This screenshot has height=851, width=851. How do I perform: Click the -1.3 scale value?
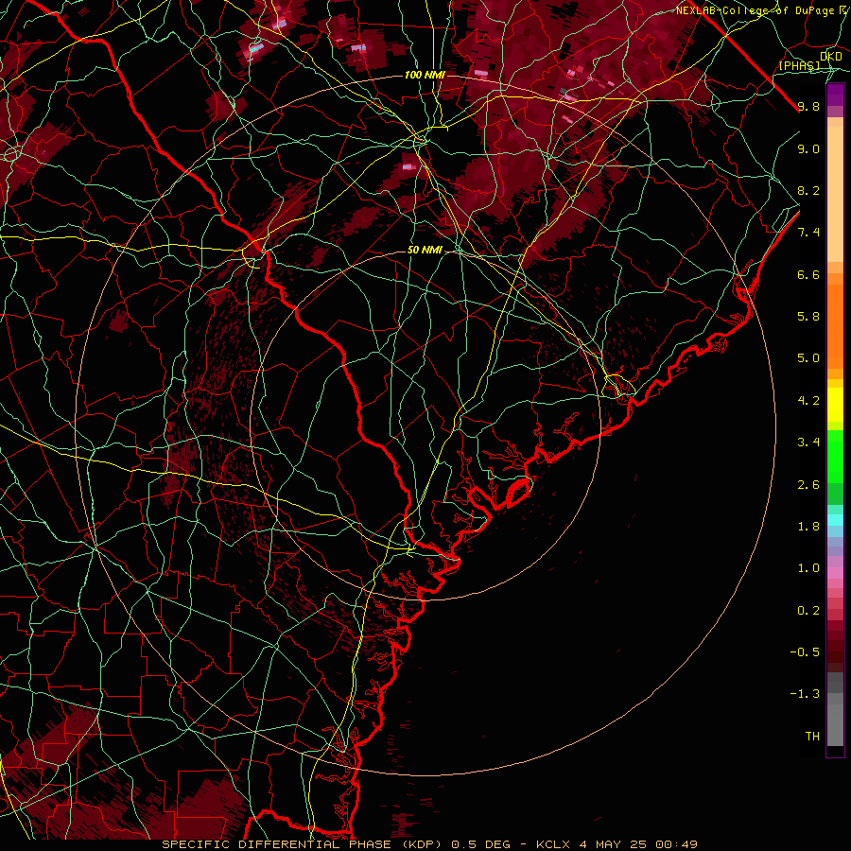pos(805,694)
